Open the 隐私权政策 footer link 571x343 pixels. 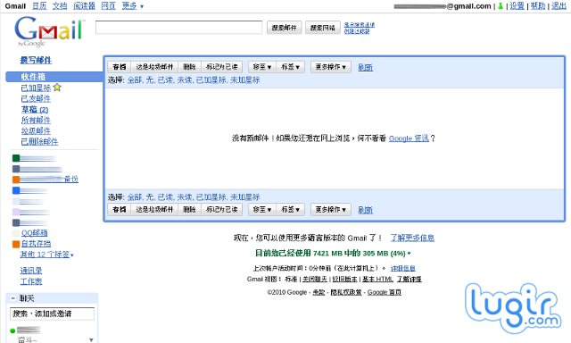tap(346, 292)
